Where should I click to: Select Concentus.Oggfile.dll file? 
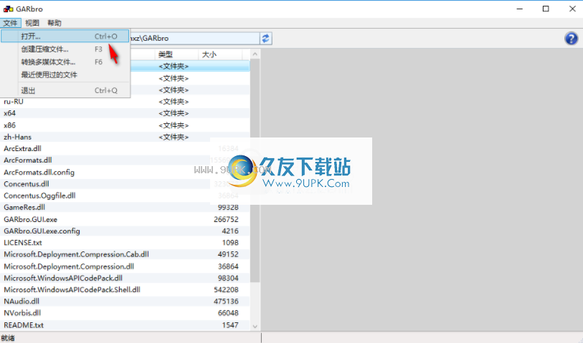[125, 195]
